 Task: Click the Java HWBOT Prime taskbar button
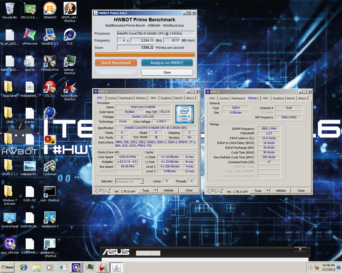(117, 267)
